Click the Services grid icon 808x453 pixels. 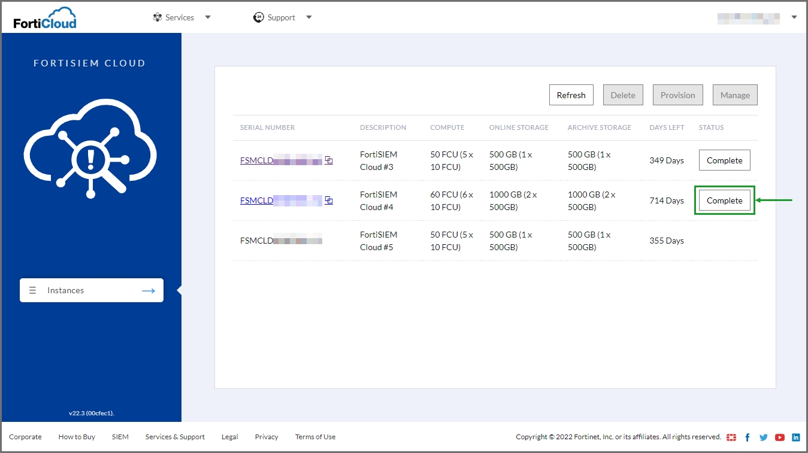(158, 17)
